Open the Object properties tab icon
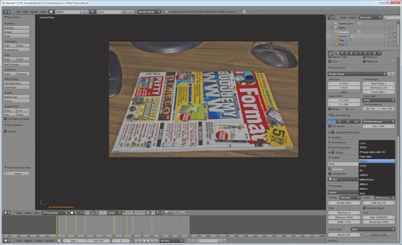Viewport: 402px width, 245px height. point(351,53)
